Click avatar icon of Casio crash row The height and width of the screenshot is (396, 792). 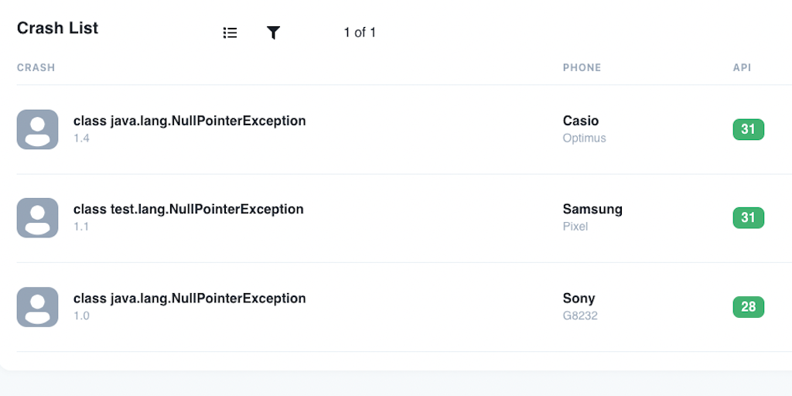coord(37,129)
